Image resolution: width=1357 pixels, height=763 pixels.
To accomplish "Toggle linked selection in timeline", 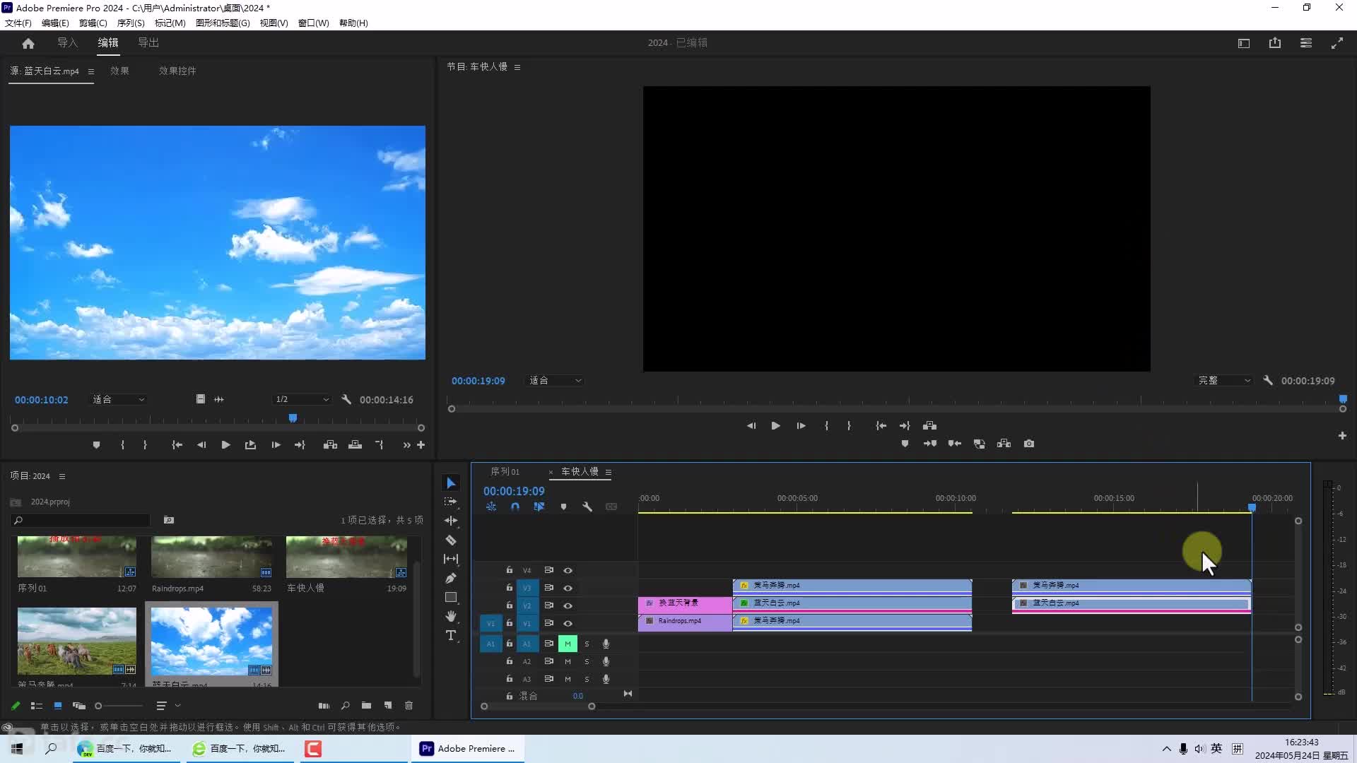I will 539,507.
